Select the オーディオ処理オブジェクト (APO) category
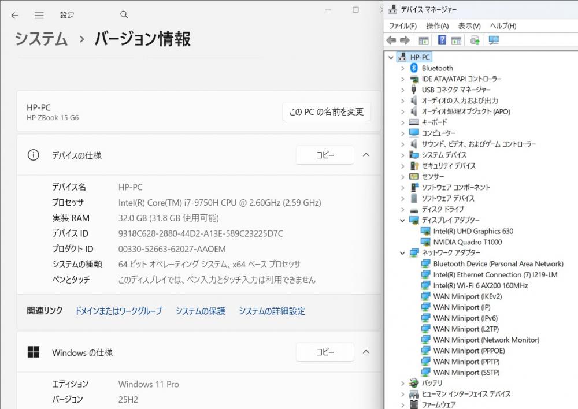Image resolution: width=578 pixels, height=409 pixels. (466, 111)
